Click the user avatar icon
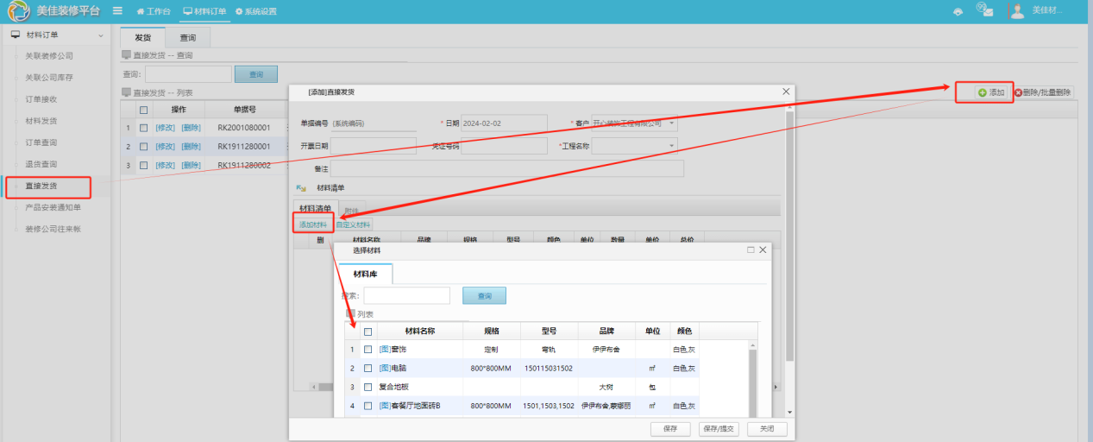The height and width of the screenshot is (442, 1093). [1017, 10]
